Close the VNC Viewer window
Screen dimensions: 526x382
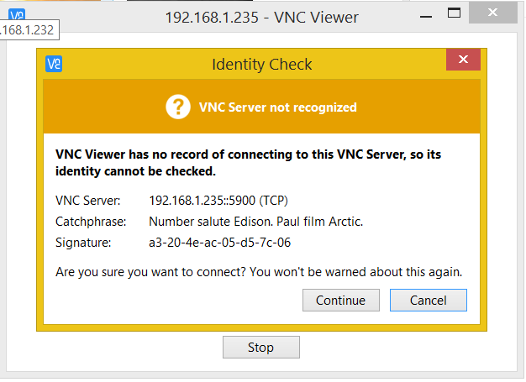click(x=492, y=13)
